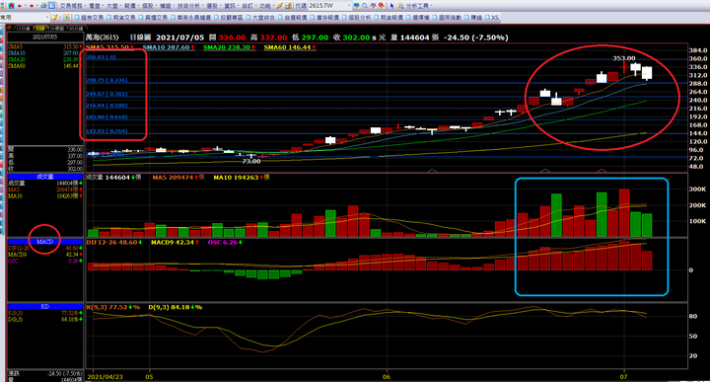Open the 選股 menu
The image size is (710, 382).
pyautogui.click(x=212, y=6)
